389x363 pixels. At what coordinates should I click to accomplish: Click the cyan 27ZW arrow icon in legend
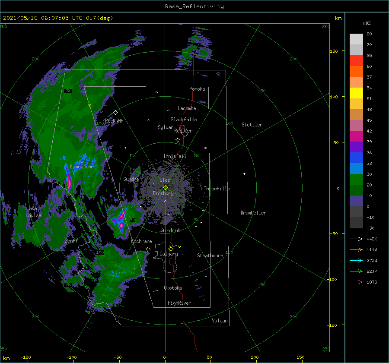click(356, 260)
